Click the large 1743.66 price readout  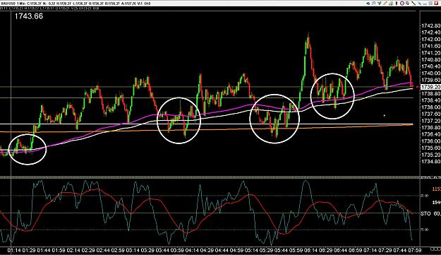[29, 16]
